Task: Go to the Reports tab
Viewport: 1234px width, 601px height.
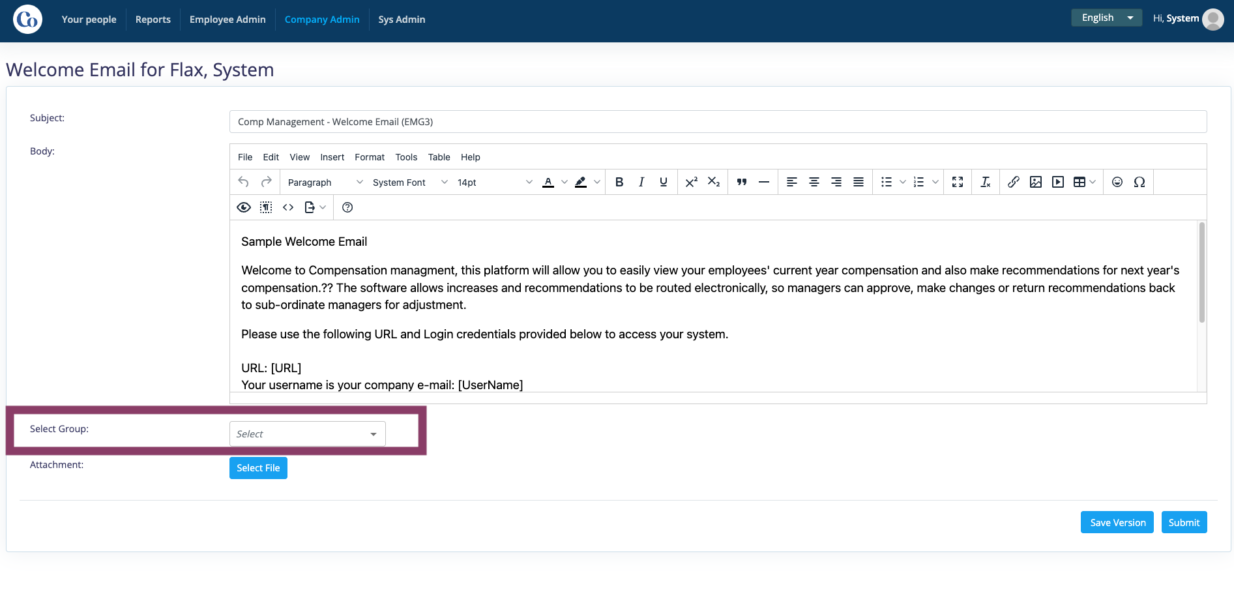Action: point(153,20)
